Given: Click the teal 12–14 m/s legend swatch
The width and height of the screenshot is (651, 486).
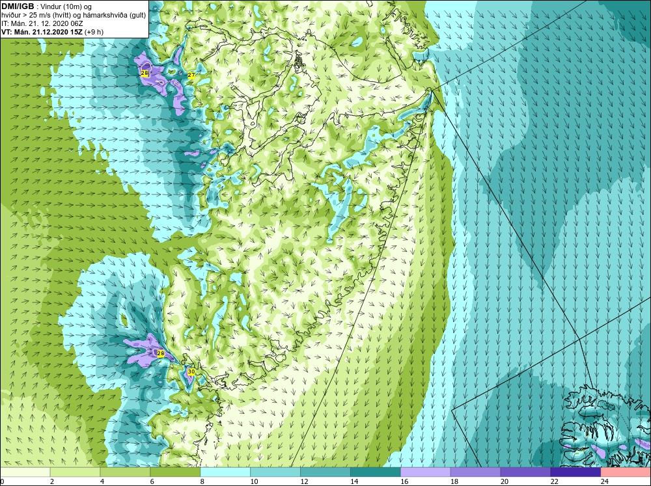Looking at the screenshot, I should 325,472.
